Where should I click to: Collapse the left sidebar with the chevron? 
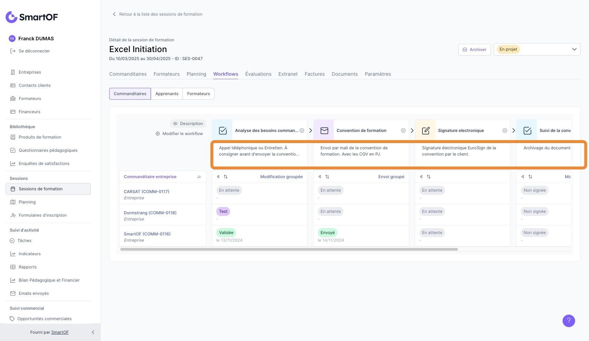pyautogui.click(x=93, y=332)
